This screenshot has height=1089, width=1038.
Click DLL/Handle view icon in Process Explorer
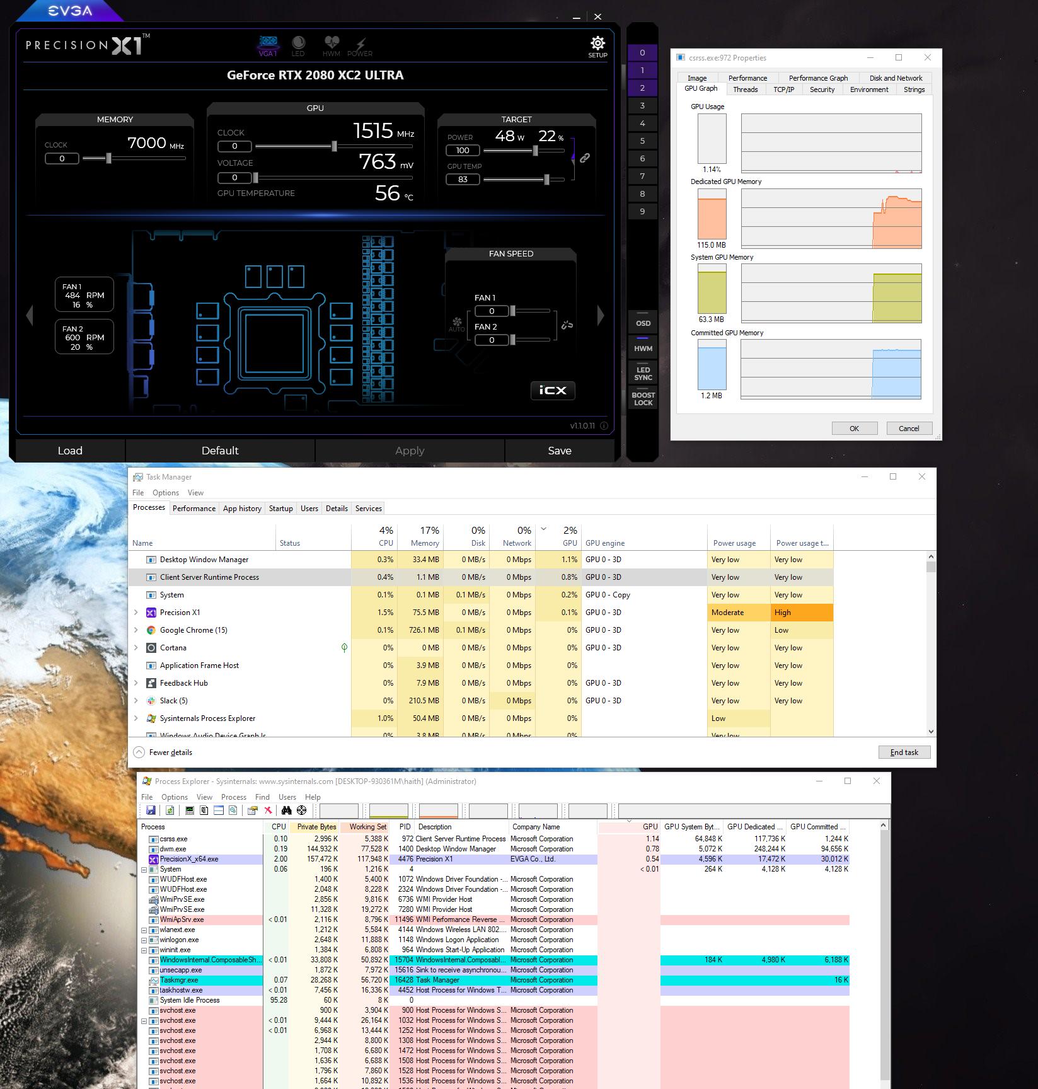(x=233, y=810)
